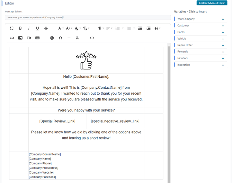Open the font size dropdown
The image size is (232, 183).
pyautogui.click(x=69, y=28)
